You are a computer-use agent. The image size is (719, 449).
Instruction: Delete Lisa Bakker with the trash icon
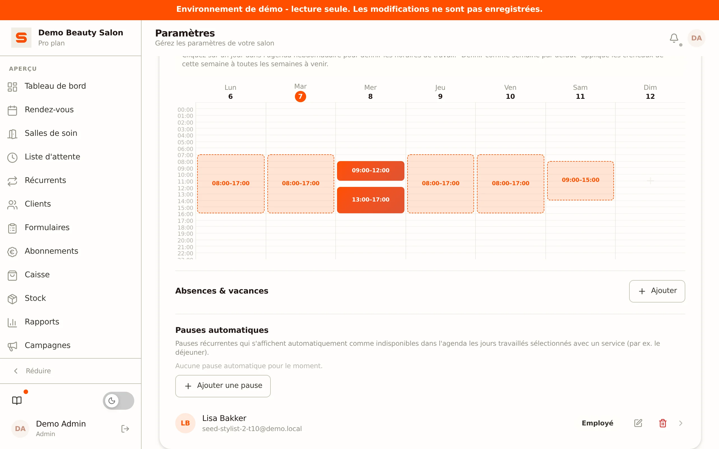coord(663,423)
